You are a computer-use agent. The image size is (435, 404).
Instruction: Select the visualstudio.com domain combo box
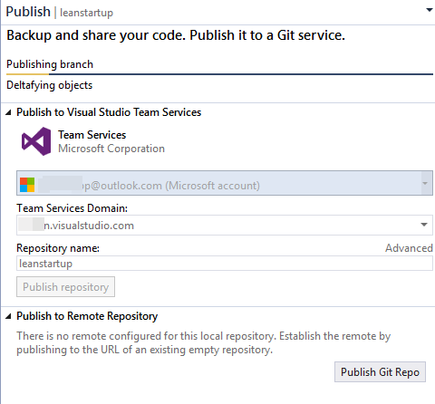click(225, 226)
